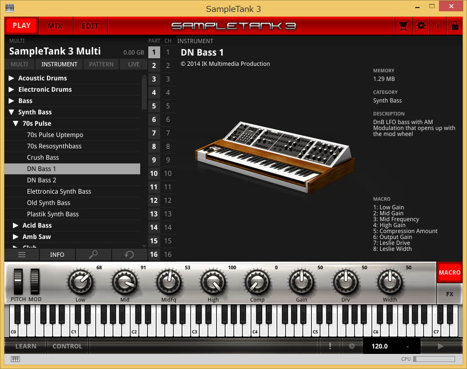Click the Low macro knob
This screenshot has height=369, width=467.
click(80, 282)
